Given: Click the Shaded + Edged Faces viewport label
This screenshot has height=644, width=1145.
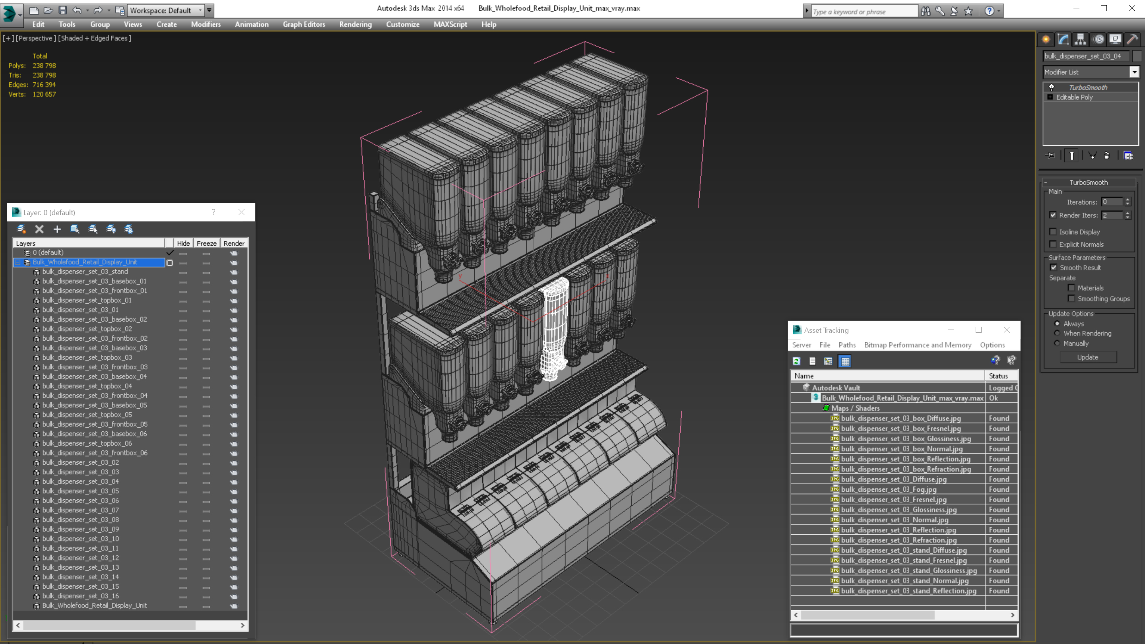Looking at the screenshot, I should click(x=95, y=38).
